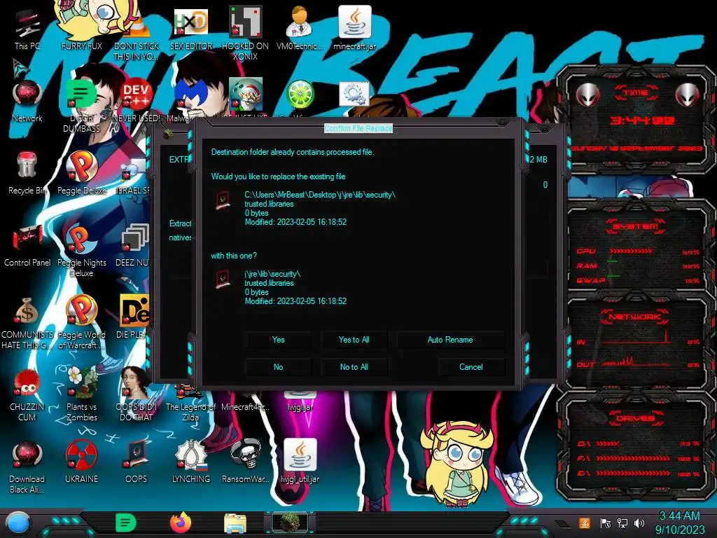The image size is (717, 538).
Task: Select the RansomWar skull icon
Action: pyautogui.click(x=246, y=461)
